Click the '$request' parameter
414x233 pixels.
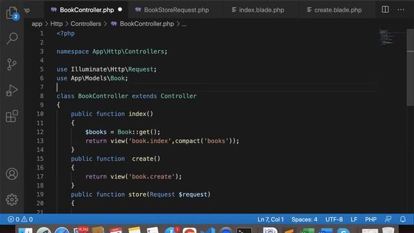coord(193,194)
